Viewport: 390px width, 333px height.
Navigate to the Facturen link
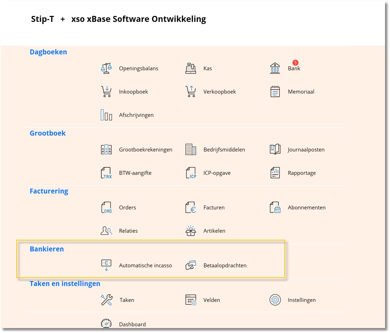click(x=214, y=207)
